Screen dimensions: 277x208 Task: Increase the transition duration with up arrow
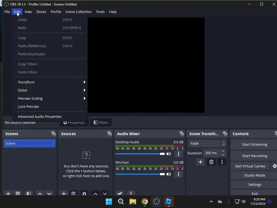click(x=223, y=151)
